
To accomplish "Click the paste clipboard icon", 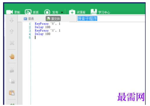I will click(12, 93).
